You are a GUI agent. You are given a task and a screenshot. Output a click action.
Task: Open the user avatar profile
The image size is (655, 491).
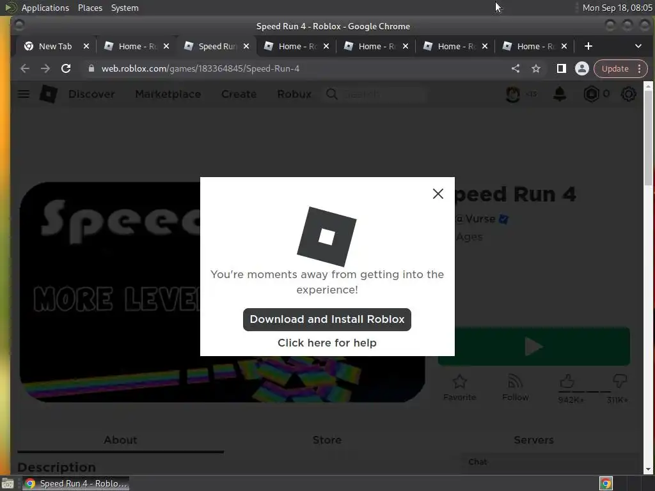pyautogui.click(x=513, y=94)
